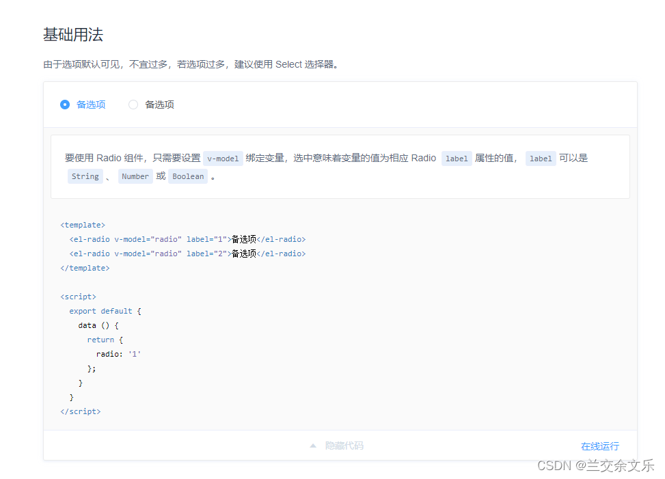Image resolution: width=665 pixels, height=479 pixels.
Task: Click the label tag before 可以是
Action: [x=541, y=159]
